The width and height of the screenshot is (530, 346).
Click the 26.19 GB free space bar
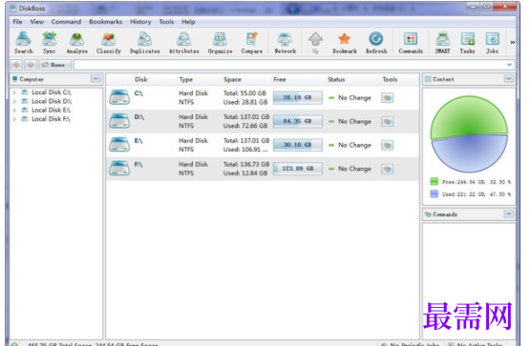[298, 98]
